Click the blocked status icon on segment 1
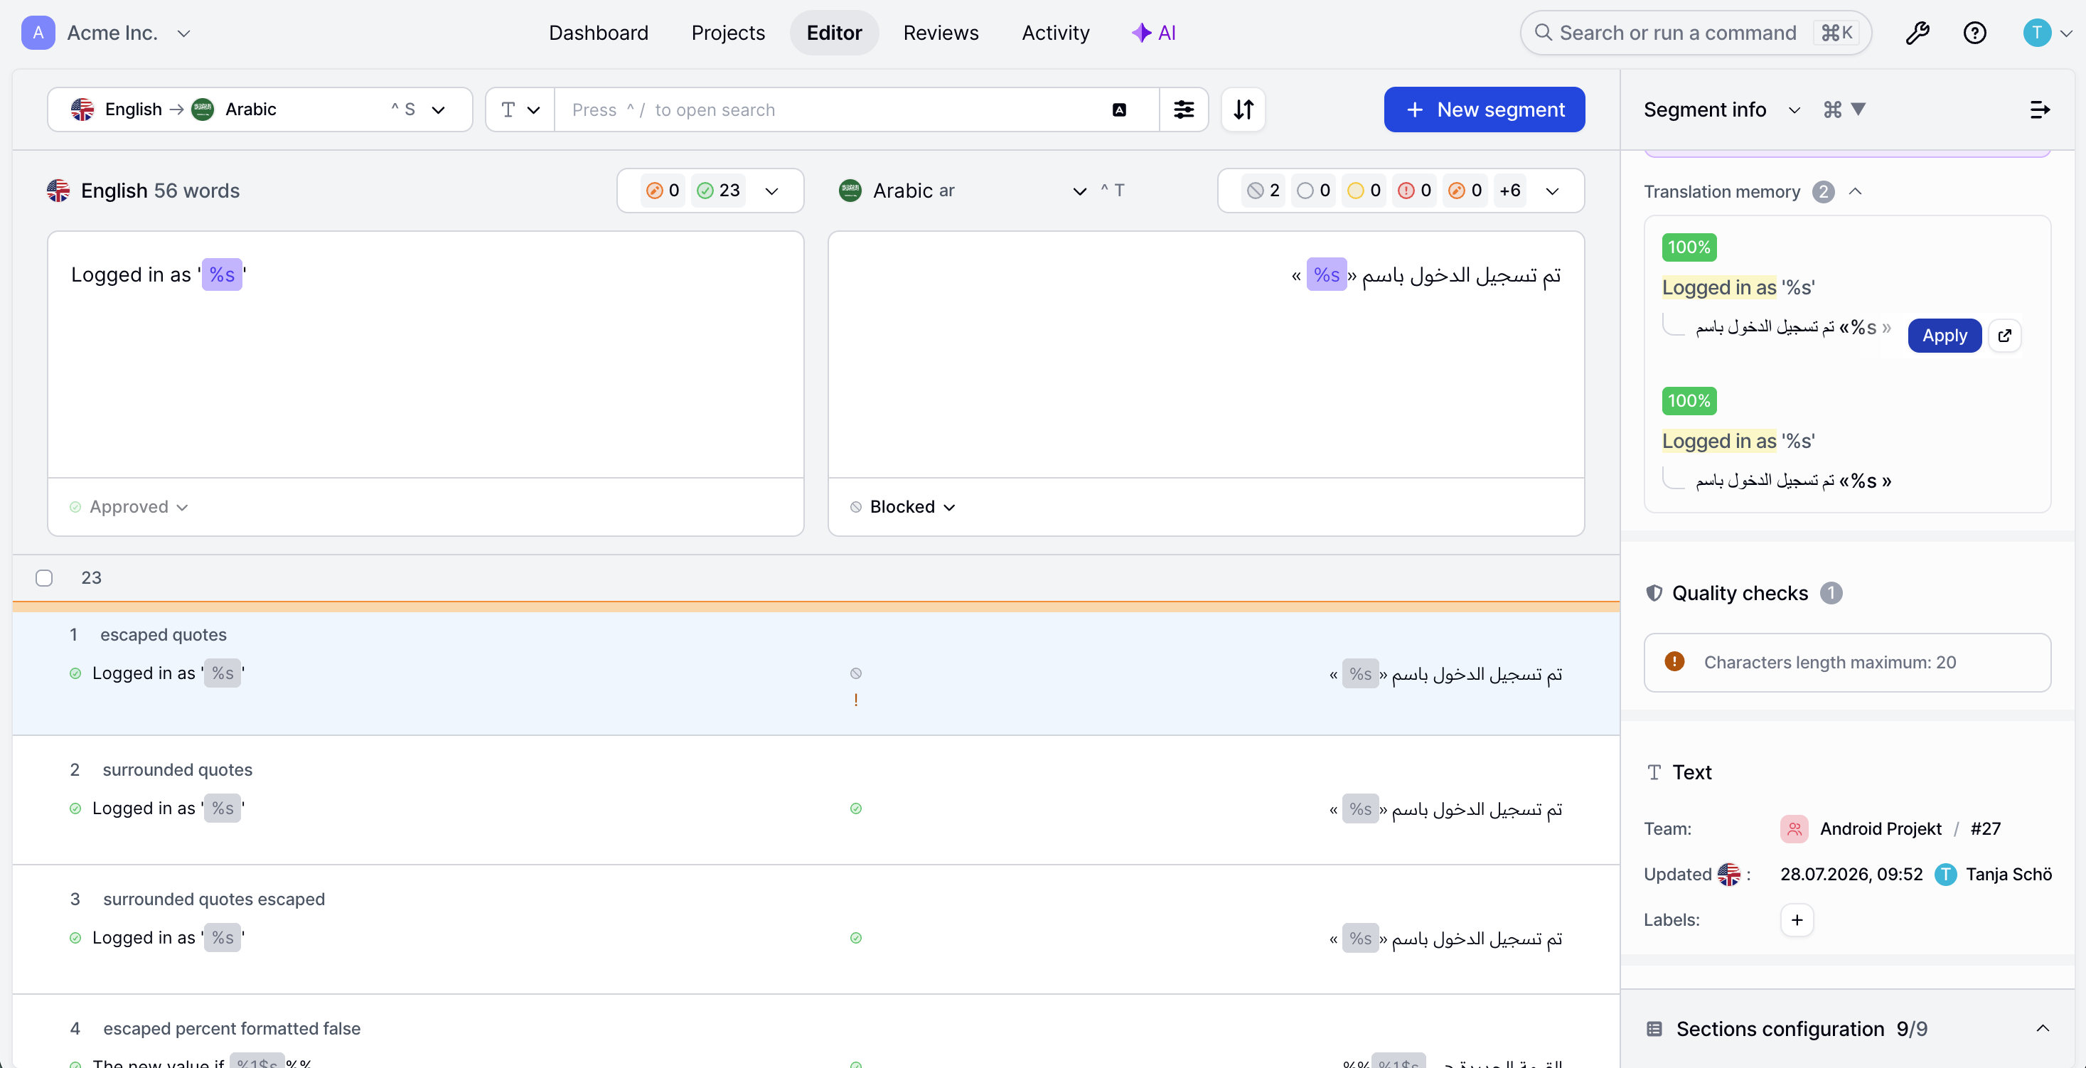The height and width of the screenshot is (1068, 2086). tap(856, 673)
